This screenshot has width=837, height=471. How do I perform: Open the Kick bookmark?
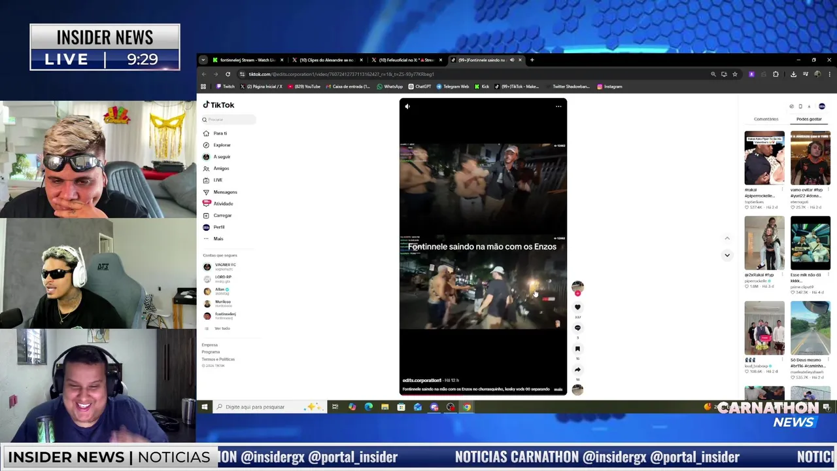(x=482, y=86)
